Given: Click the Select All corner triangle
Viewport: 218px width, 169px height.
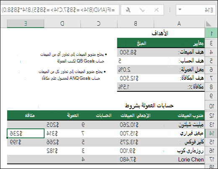Looking at the screenshot, I should pyautogui.click(x=208, y=24).
